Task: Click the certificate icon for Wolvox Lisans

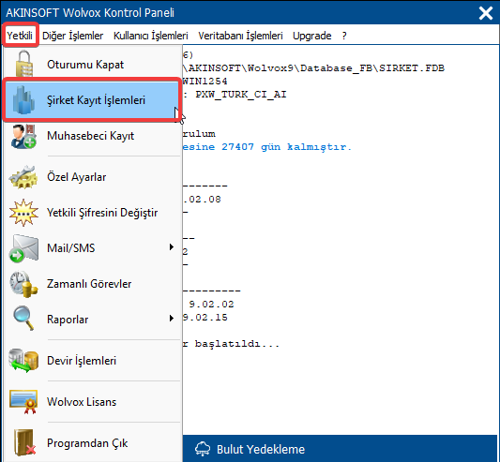Action: coord(23,401)
